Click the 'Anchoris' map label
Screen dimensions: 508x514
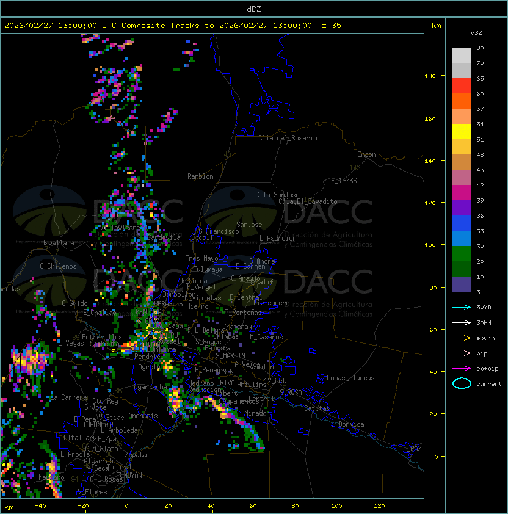[143, 416]
